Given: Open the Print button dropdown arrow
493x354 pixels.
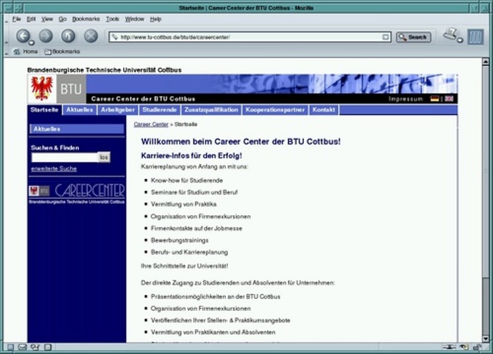Looking at the screenshot, I should tap(460, 40).
